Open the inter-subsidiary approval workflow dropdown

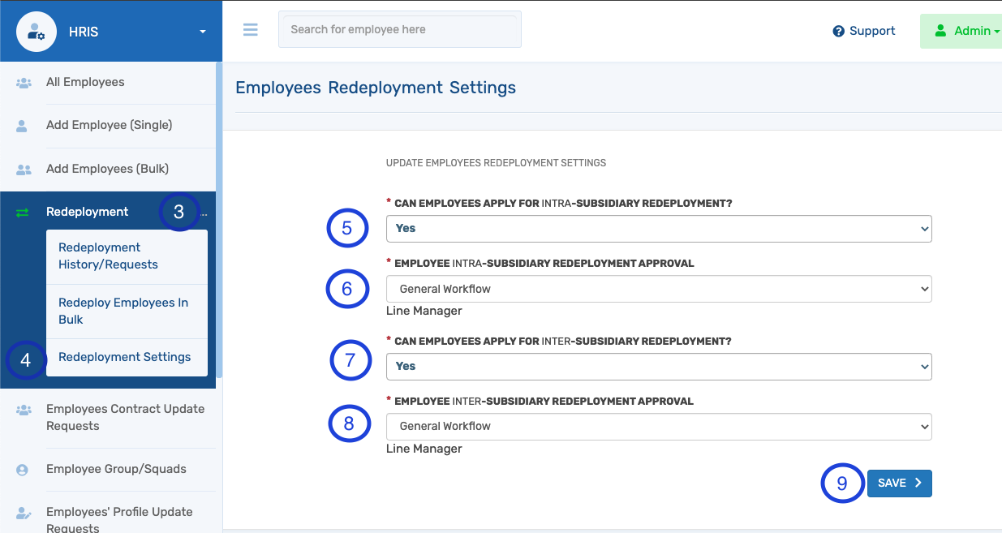pyautogui.click(x=658, y=426)
